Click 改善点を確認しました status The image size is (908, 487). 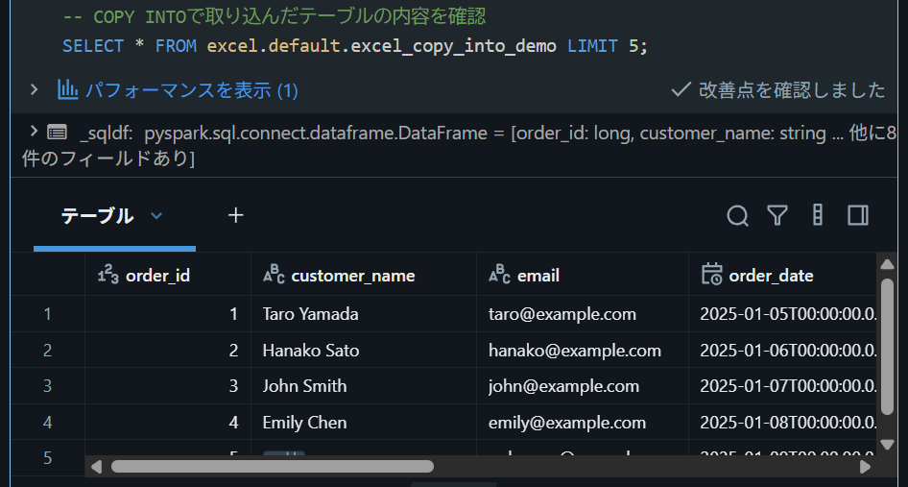(778, 90)
